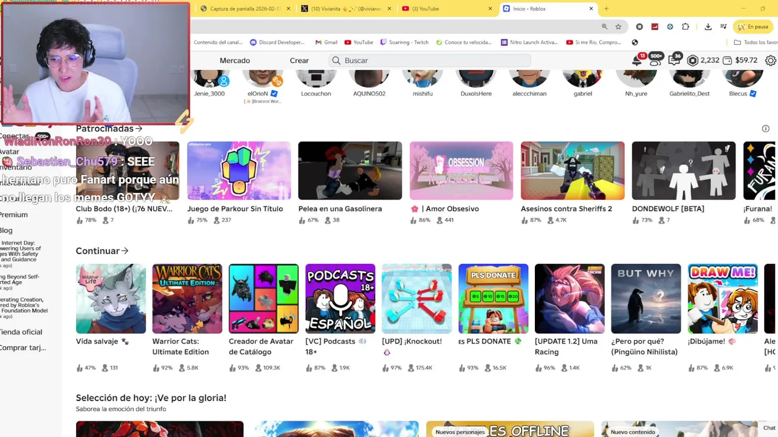The height and width of the screenshot is (437, 778).
Task: Click the wallet balance $59.72 icon
Action: pos(727,61)
